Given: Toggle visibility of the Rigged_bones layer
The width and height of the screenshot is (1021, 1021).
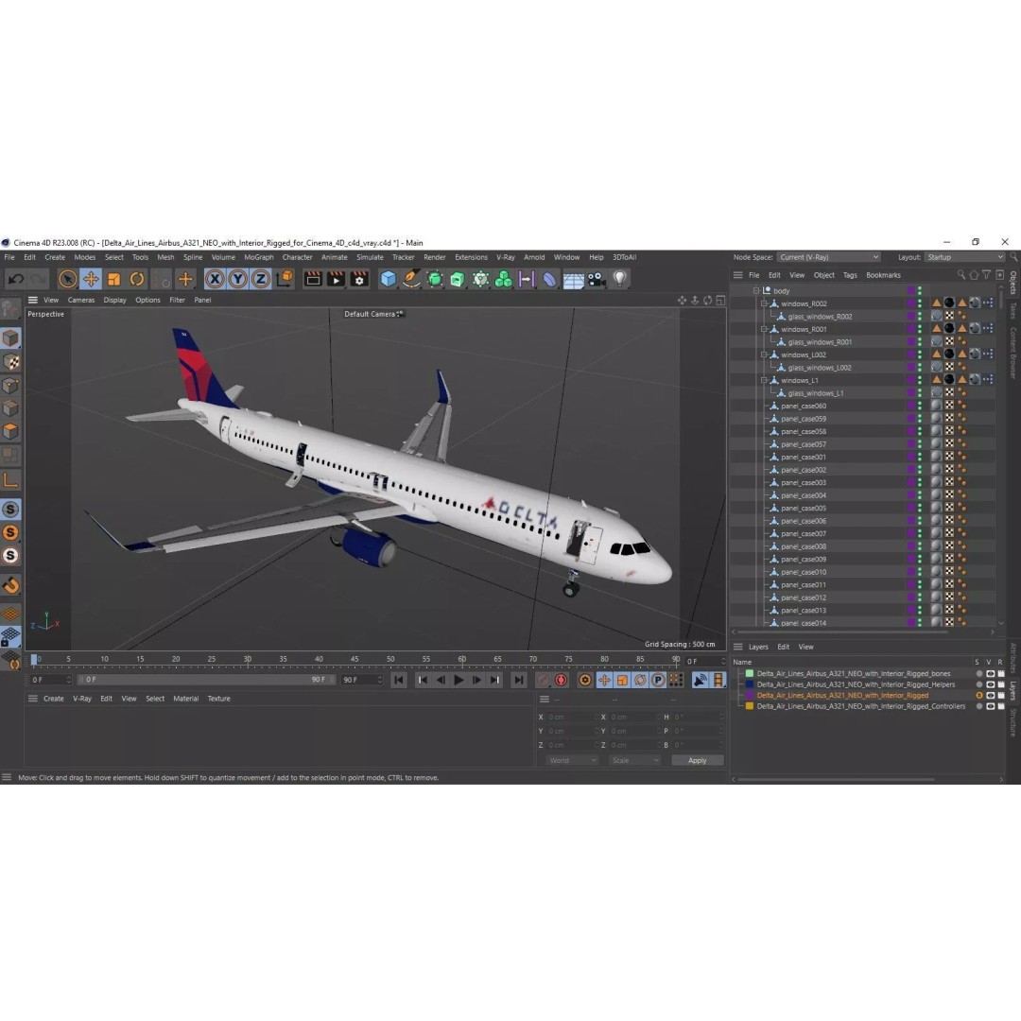Looking at the screenshot, I should coord(990,674).
